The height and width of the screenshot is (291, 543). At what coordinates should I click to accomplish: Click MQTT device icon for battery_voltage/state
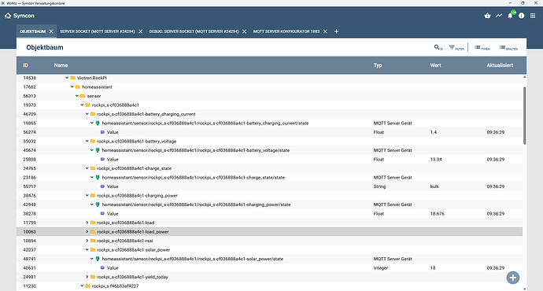[x=98, y=150]
